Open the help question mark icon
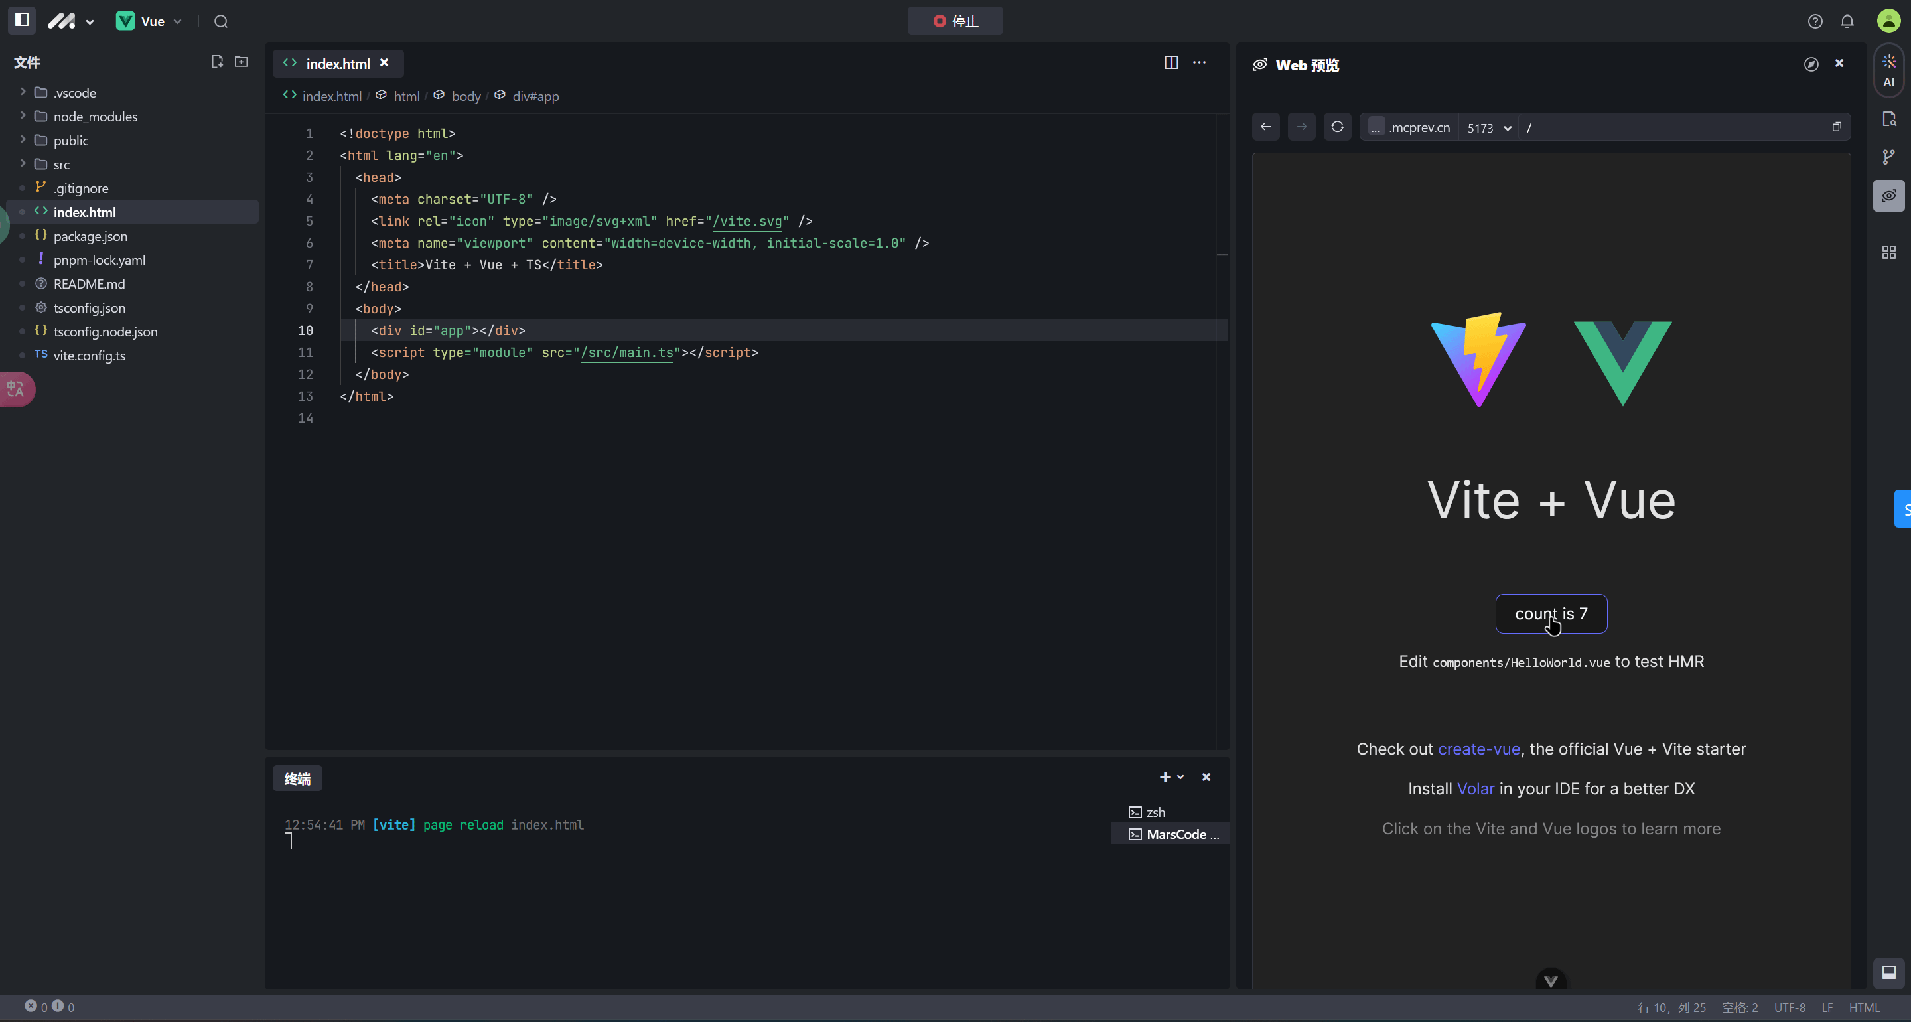 coord(1815,21)
